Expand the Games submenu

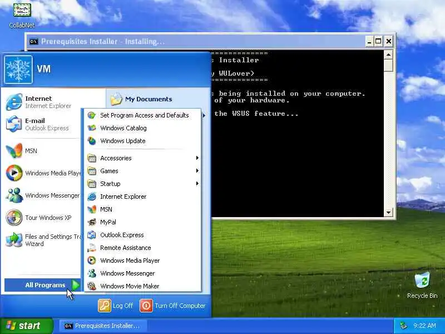pos(143,171)
